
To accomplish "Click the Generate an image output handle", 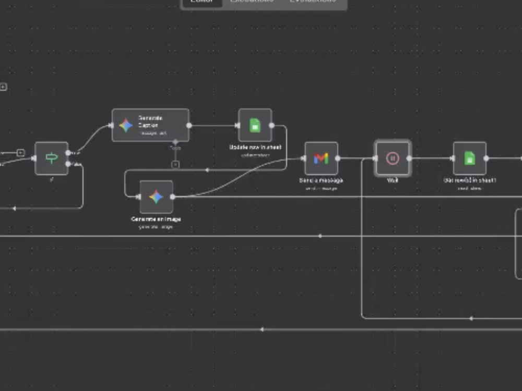I will [x=172, y=197].
